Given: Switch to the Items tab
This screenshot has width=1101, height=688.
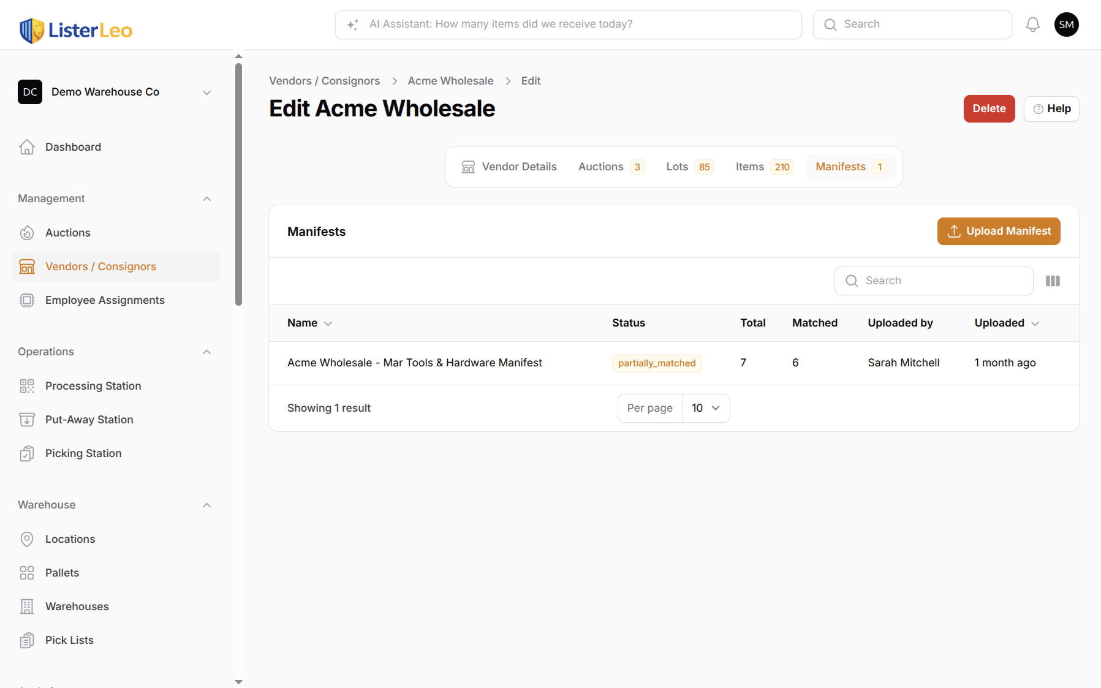Looking at the screenshot, I should [765, 167].
